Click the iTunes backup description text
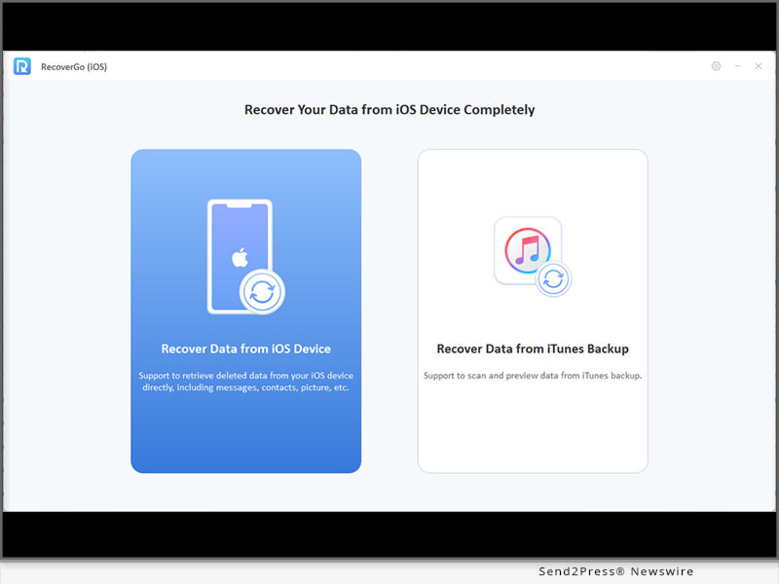This screenshot has width=779, height=584. [533, 376]
